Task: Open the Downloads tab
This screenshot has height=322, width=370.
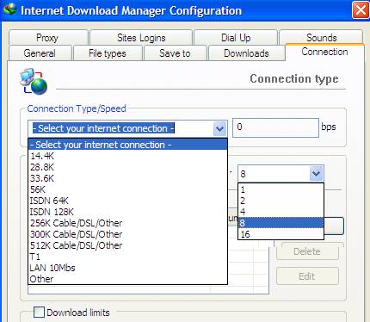Action: click(246, 53)
